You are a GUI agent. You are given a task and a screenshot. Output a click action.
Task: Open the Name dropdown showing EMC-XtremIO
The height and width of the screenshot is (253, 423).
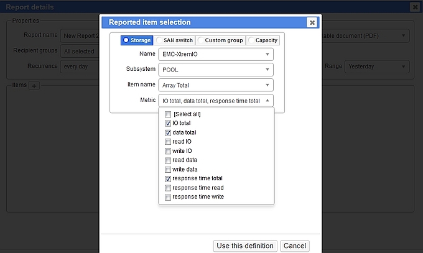216,54
